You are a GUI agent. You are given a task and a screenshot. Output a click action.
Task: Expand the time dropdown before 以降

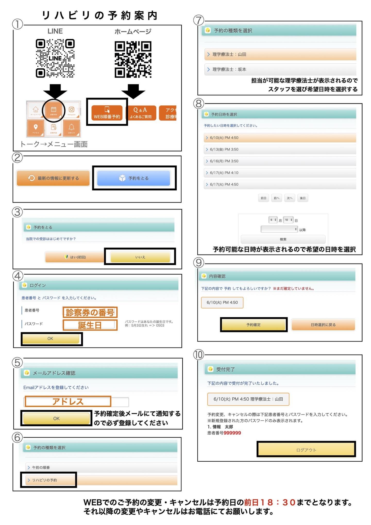point(279,229)
